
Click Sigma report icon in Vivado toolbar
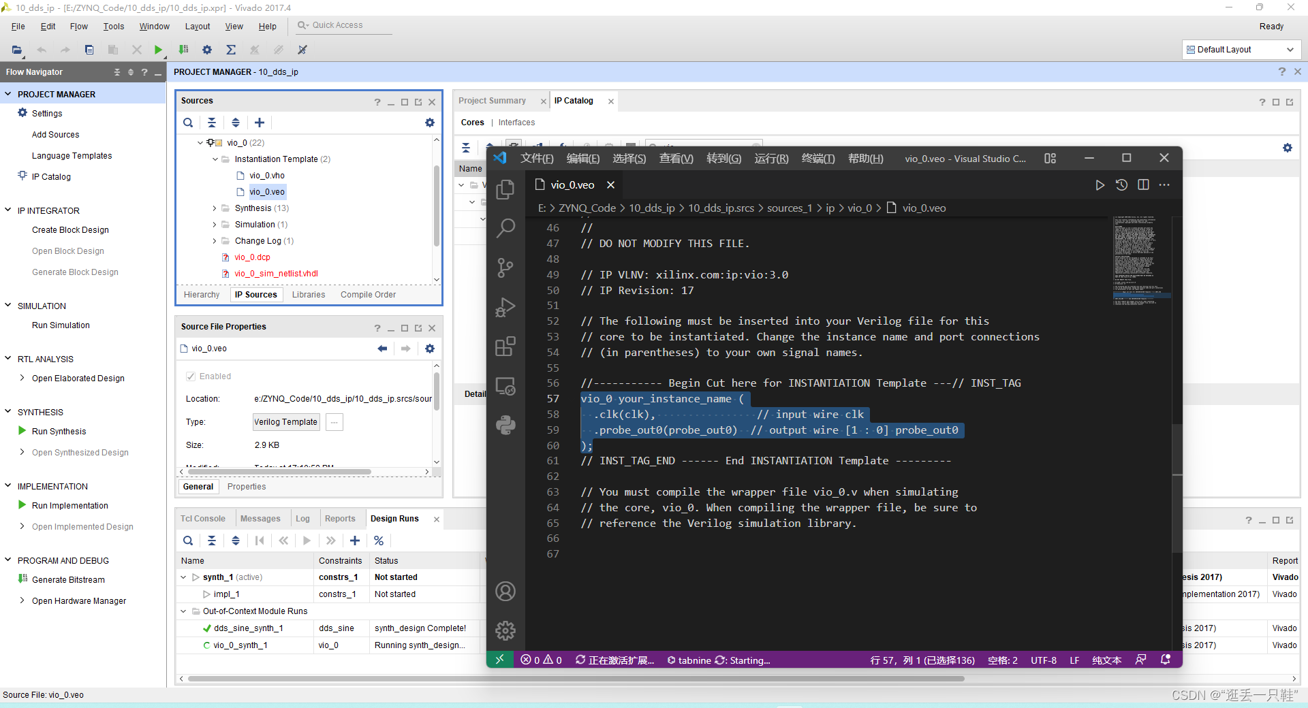coord(231,50)
